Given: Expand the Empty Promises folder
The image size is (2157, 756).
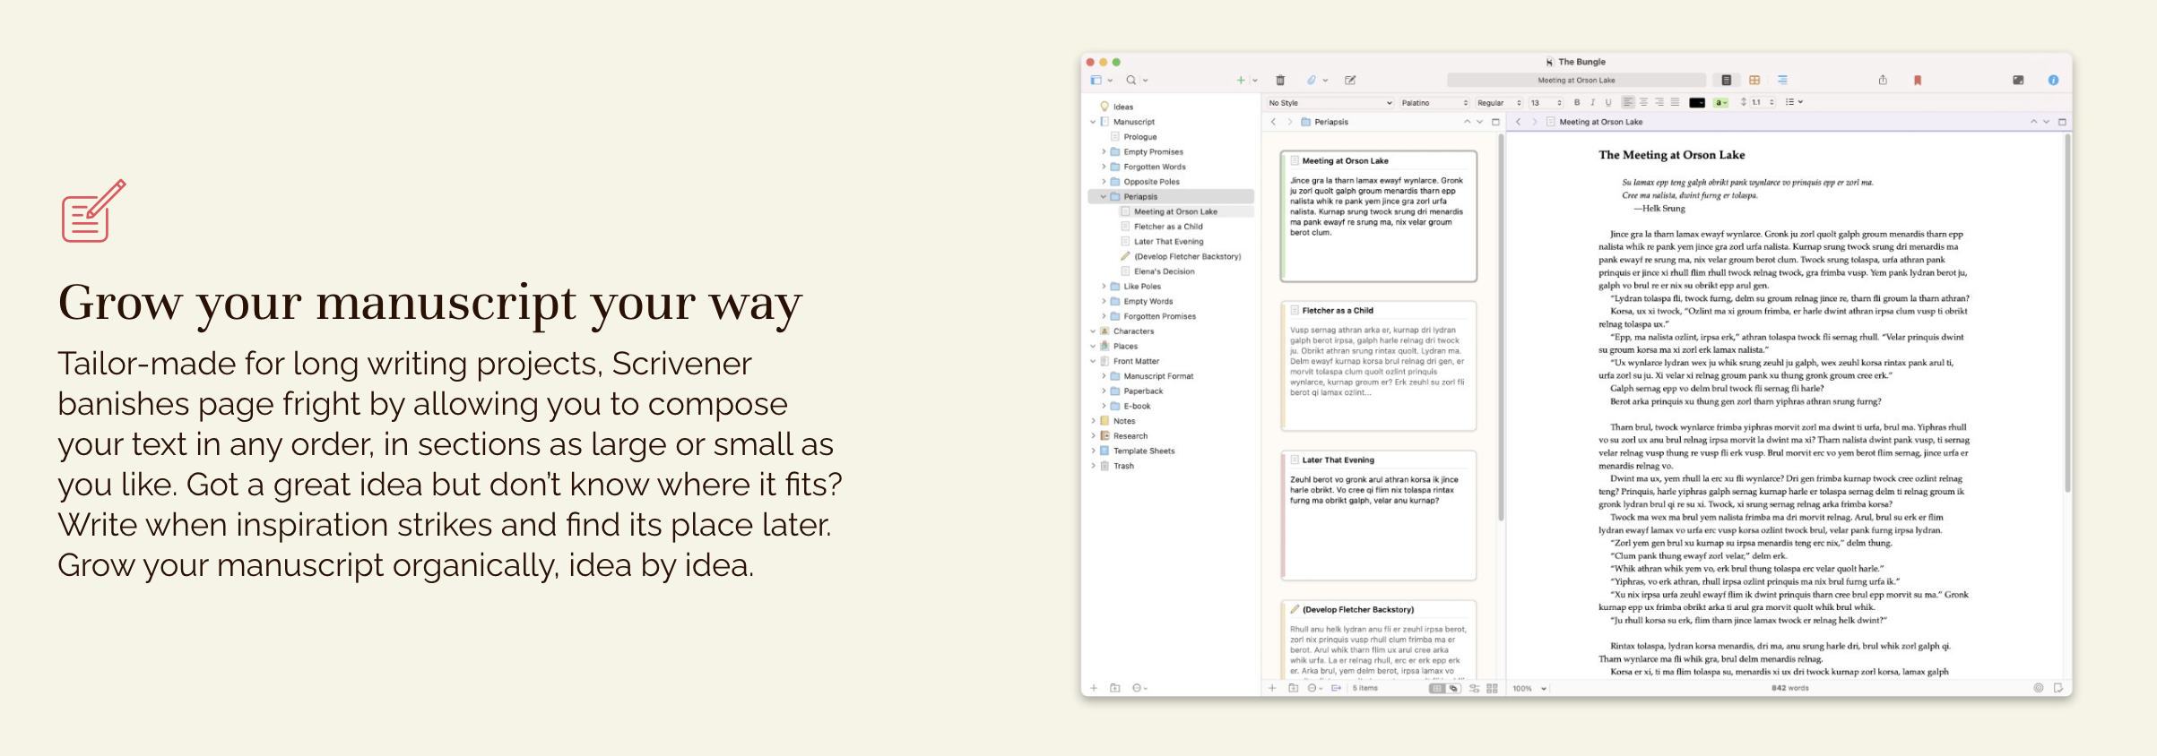Looking at the screenshot, I should pyautogui.click(x=1104, y=152).
